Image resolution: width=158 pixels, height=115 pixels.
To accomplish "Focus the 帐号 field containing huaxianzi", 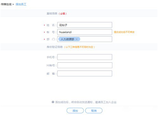I will [x=85, y=32].
